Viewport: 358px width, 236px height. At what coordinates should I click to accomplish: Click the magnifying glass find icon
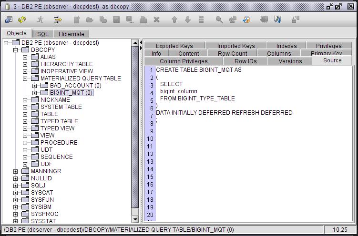[x=219, y=20]
